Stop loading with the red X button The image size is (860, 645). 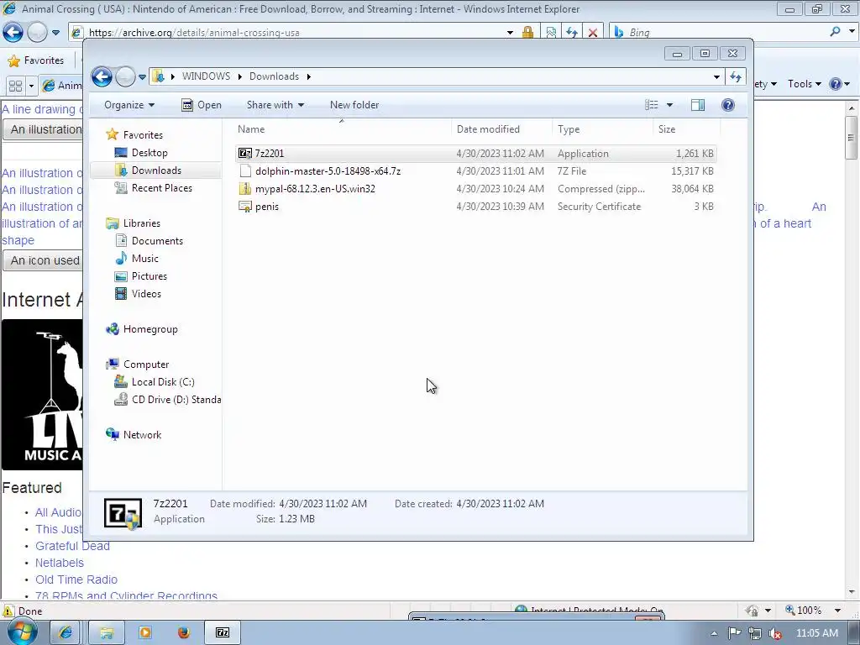593,33
